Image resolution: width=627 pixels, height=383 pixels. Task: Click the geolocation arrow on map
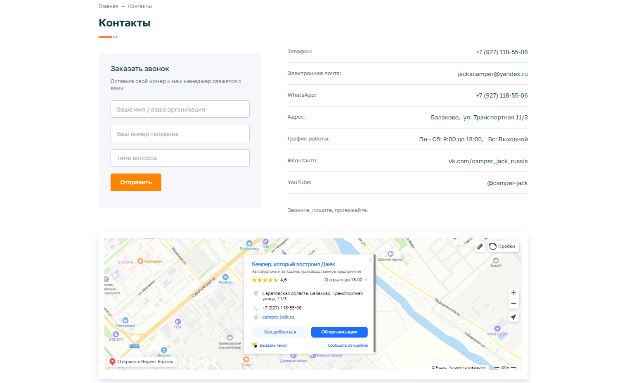(513, 317)
